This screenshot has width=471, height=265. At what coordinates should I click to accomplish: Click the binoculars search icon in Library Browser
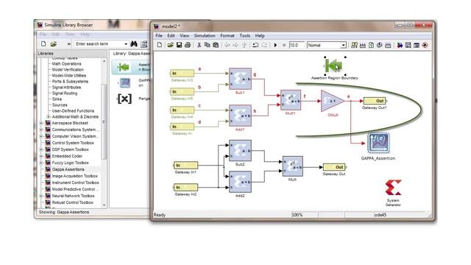click(134, 44)
